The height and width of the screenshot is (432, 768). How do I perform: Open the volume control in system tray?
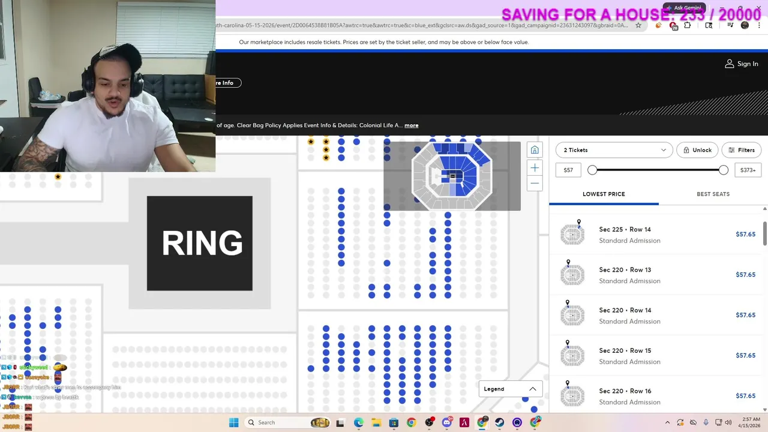pyautogui.click(x=728, y=422)
